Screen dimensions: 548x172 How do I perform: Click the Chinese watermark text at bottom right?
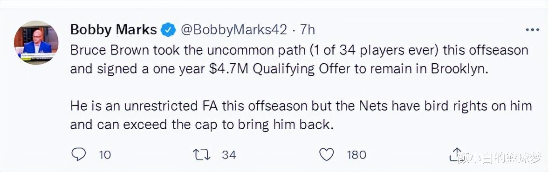[500, 158]
